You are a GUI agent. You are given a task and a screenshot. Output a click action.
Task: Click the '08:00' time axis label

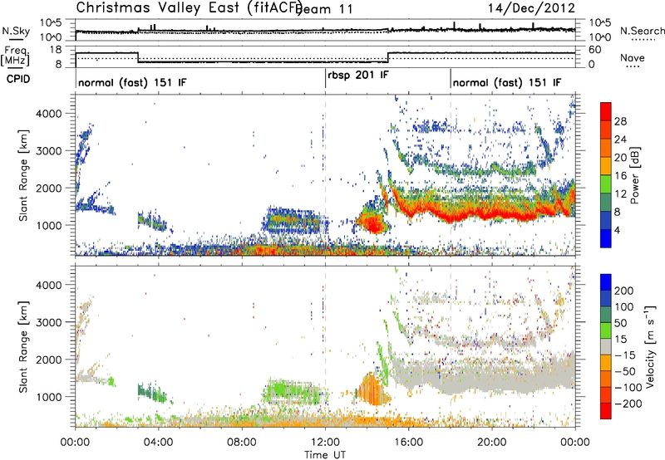242,443
